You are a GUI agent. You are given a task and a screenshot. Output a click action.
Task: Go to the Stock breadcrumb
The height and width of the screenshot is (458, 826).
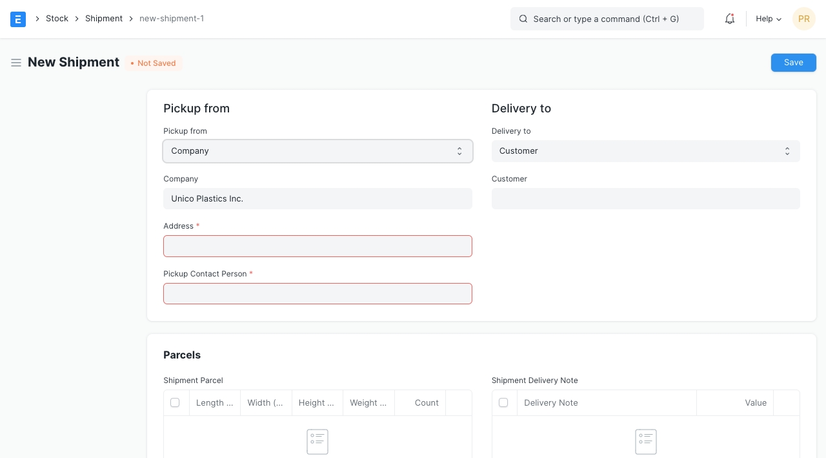tap(57, 19)
